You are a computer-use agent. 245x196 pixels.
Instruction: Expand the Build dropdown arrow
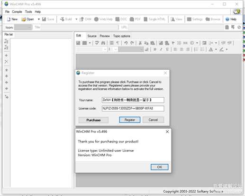76,19
